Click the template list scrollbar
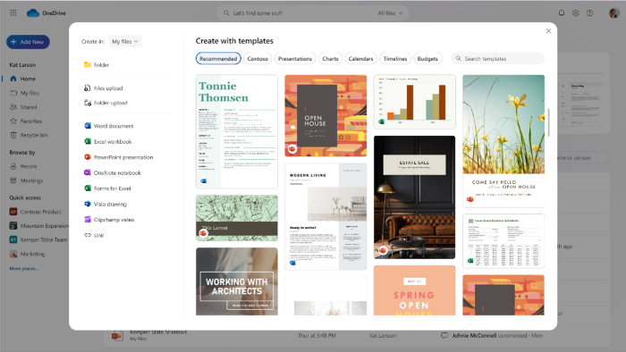Viewport: 626px width, 352px height. (x=549, y=122)
